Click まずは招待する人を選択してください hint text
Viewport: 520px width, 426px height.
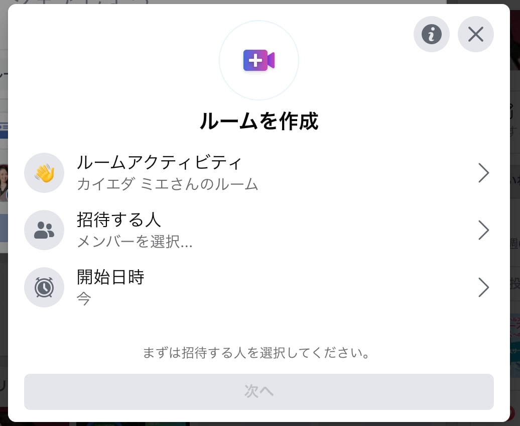[256, 353]
